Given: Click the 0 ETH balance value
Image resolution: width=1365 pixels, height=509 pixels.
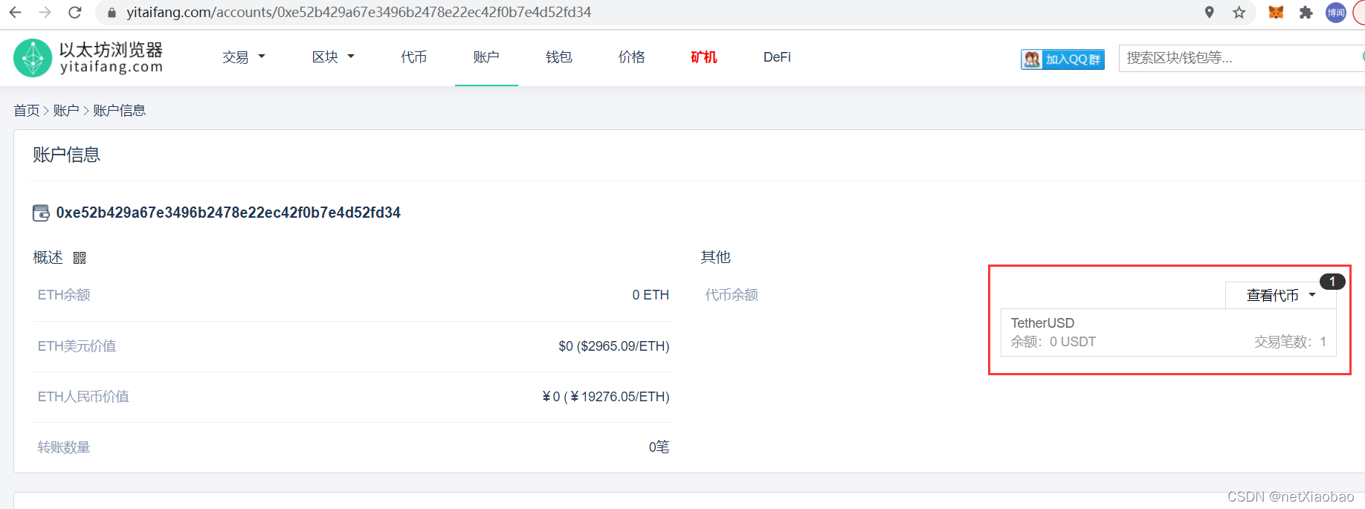Looking at the screenshot, I should point(651,295).
